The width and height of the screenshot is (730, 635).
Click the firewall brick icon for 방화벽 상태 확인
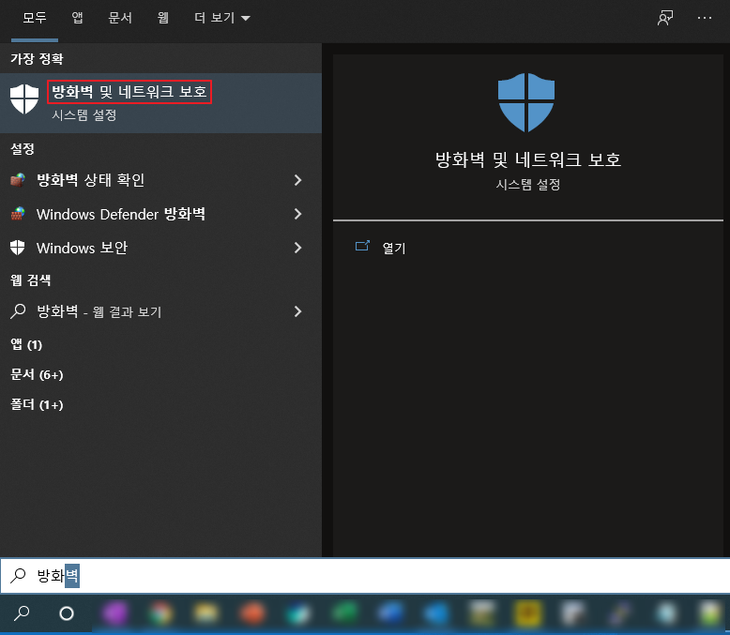[18, 180]
